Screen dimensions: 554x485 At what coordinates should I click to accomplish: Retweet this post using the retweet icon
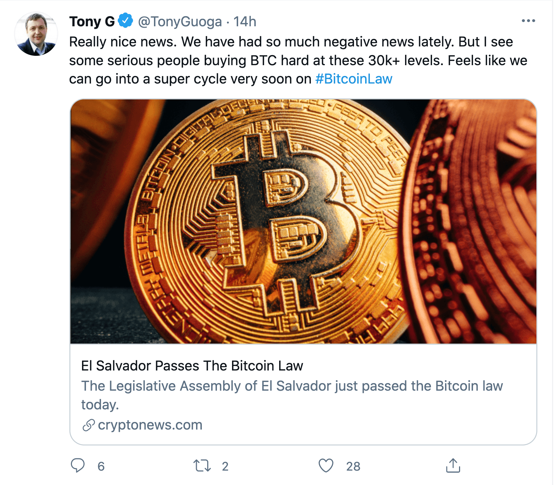click(202, 466)
